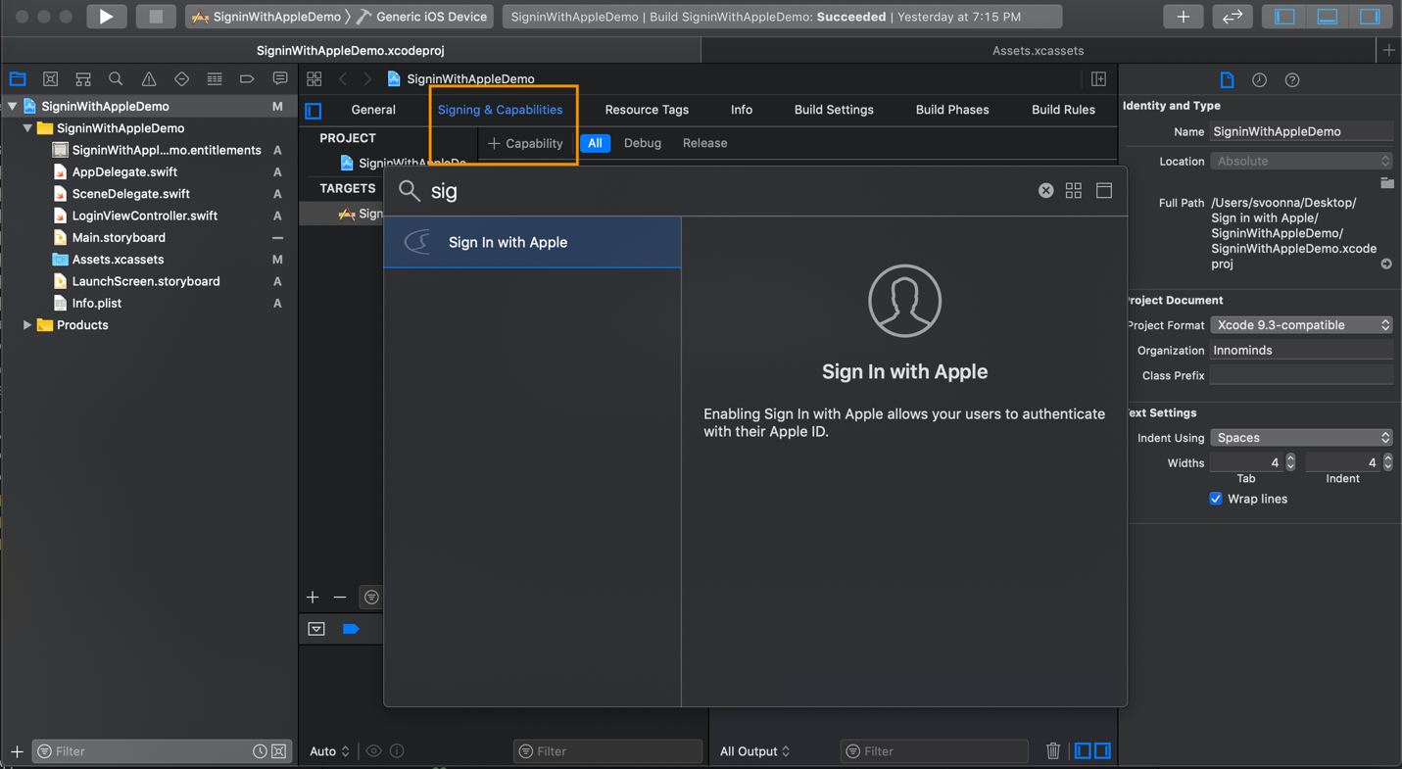Show Quick Help inspector question-mark icon
Screen dimensions: 1402x769
[1291, 79]
